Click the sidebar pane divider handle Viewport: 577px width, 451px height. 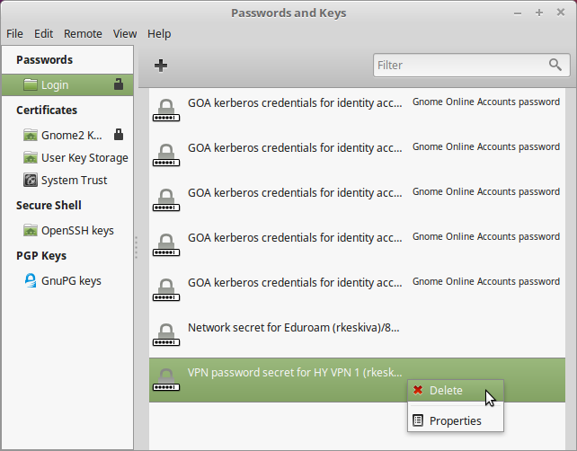pos(136,248)
